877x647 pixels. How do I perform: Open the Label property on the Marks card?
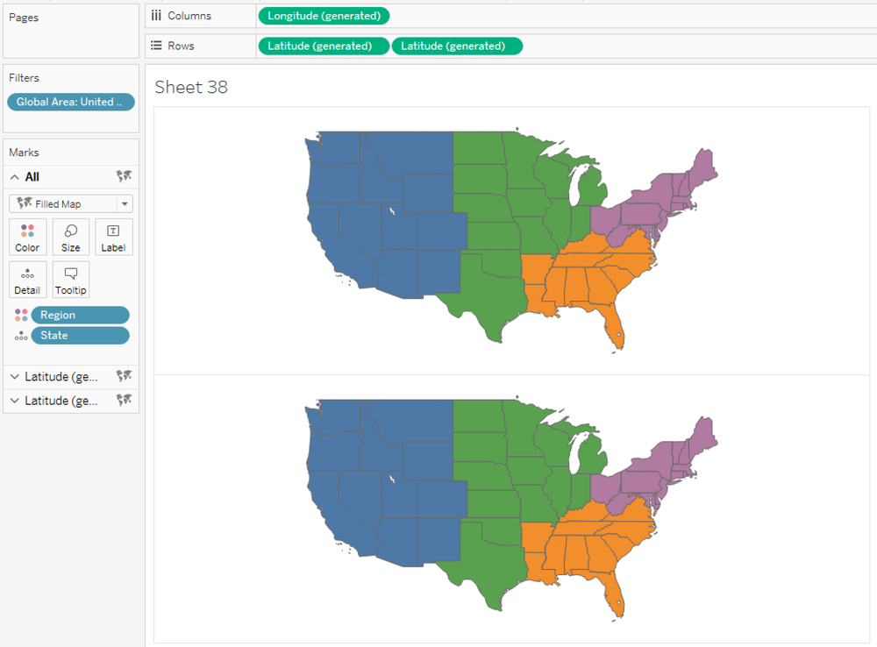pos(113,237)
